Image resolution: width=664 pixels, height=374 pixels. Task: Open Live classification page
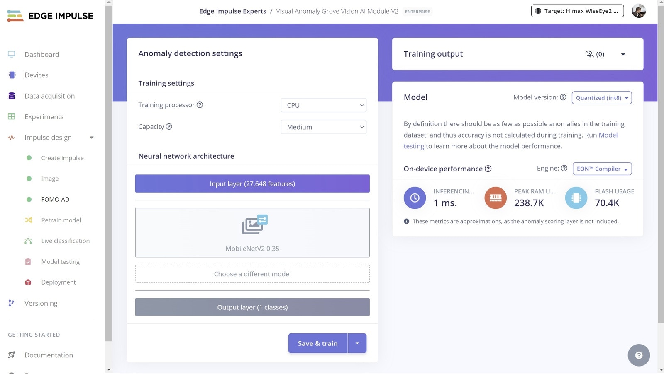pyautogui.click(x=66, y=241)
